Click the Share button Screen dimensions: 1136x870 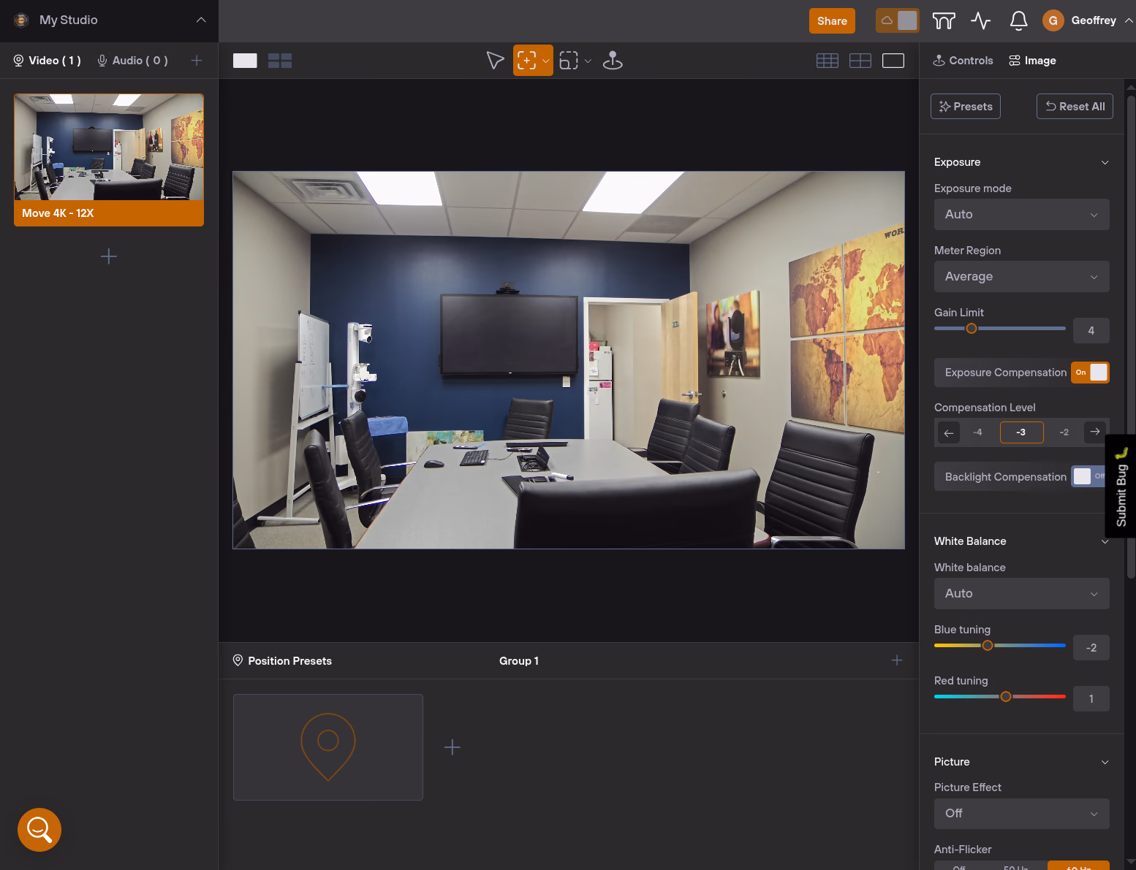click(832, 20)
